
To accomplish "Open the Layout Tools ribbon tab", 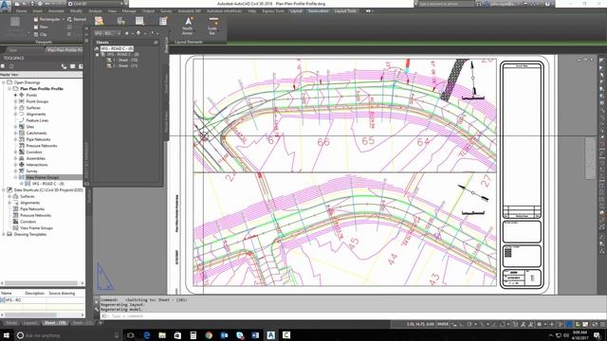I will tap(345, 11).
